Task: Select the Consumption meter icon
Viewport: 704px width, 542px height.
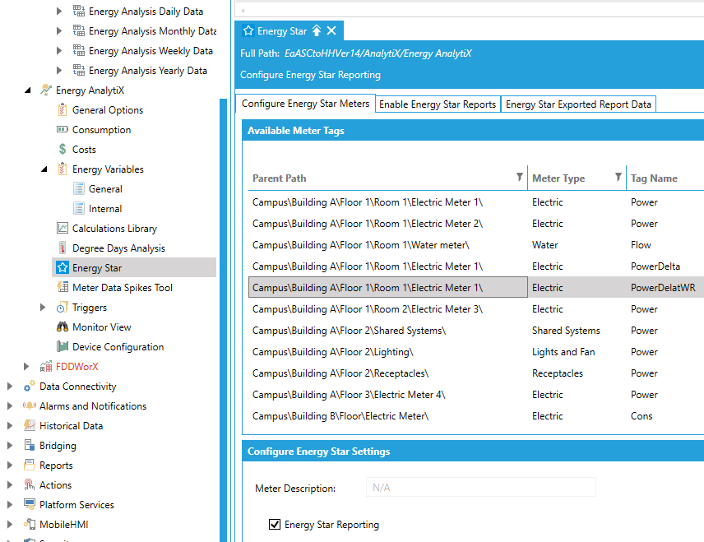Action: coord(63,130)
